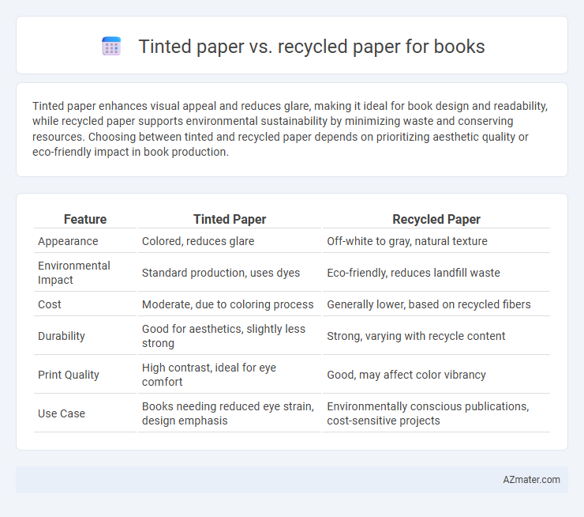The height and width of the screenshot is (517, 584).
Task: Click the table grid icon beside the title
Action: pos(111,47)
